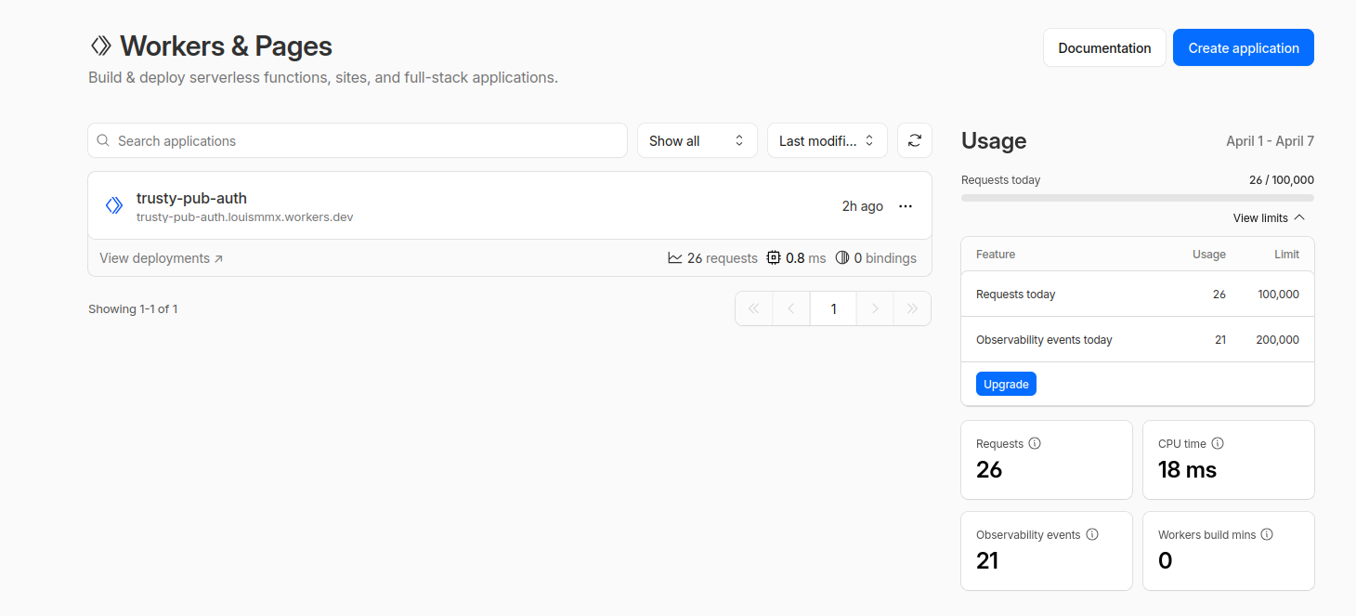The height and width of the screenshot is (616, 1356).
Task: Click the Workers build mins info icon
Action: click(1267, 535)
